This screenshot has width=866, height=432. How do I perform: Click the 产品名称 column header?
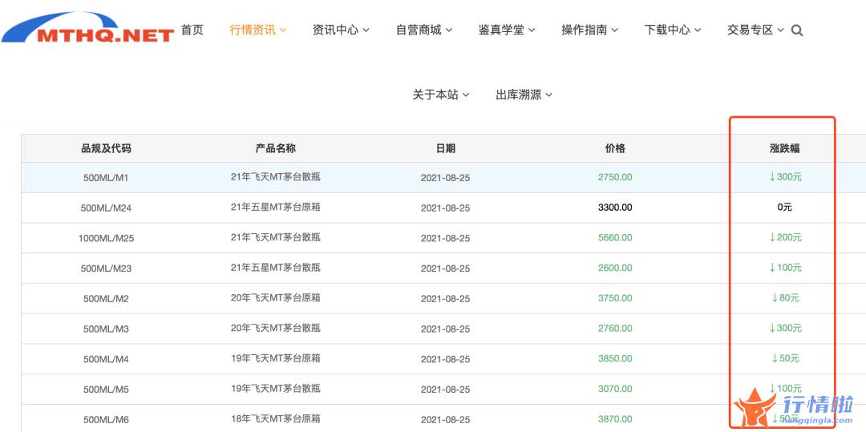(276, 147)
